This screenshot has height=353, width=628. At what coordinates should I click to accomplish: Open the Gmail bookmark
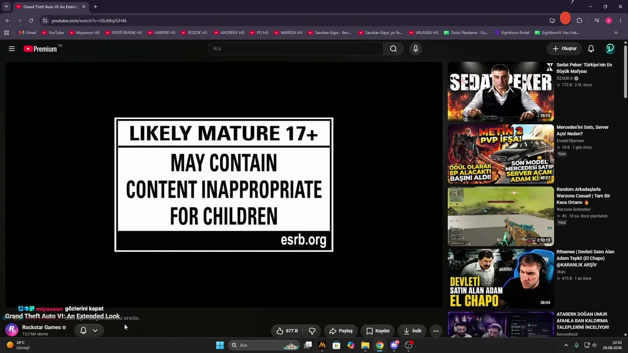pos(27,33)
